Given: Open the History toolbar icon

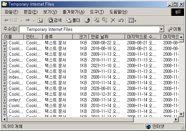Looking at the screenshot, I should point(87,20).
